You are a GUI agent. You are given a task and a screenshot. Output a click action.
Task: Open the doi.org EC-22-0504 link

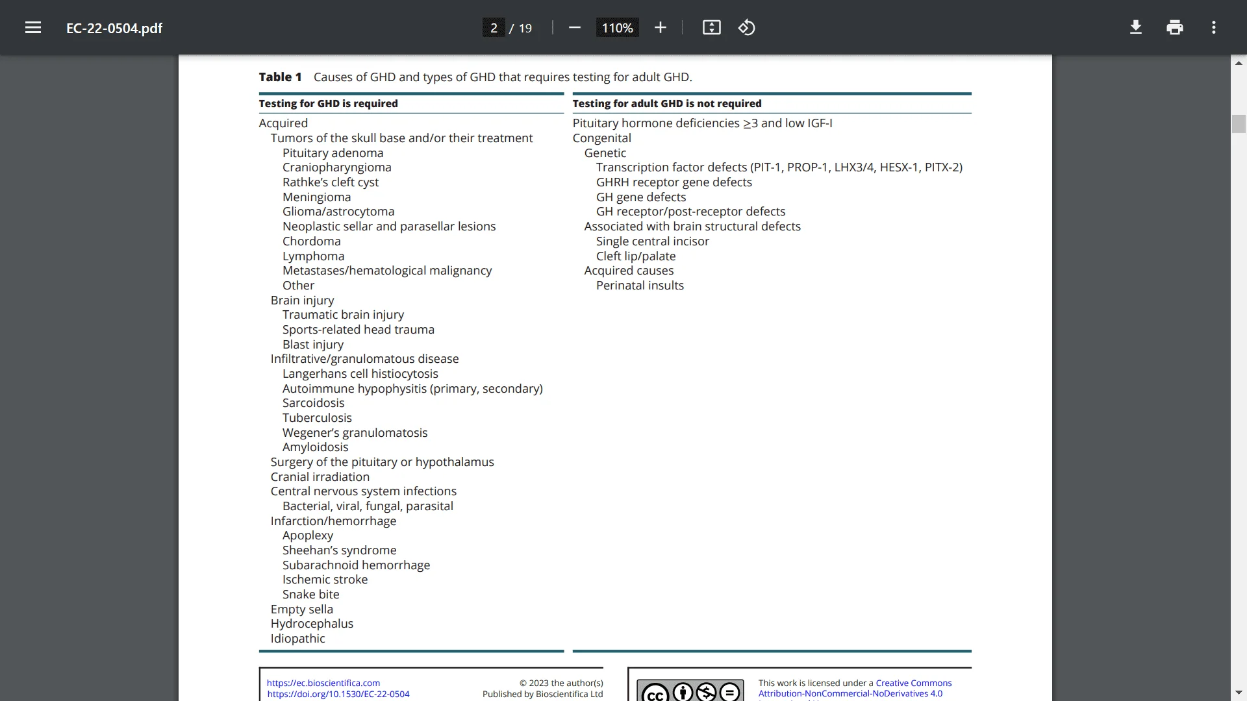click(x=338, y=694)
